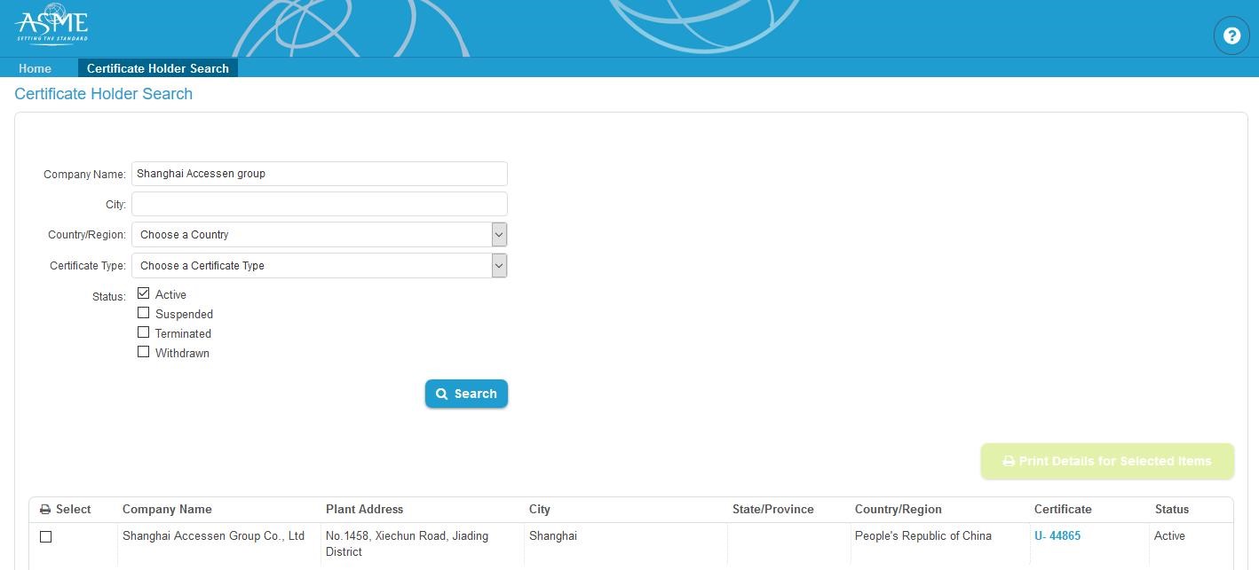Expand the Country/Region dropdown
The width and height of the screenshot is (1259, 570).
click(x=319, y=235)
